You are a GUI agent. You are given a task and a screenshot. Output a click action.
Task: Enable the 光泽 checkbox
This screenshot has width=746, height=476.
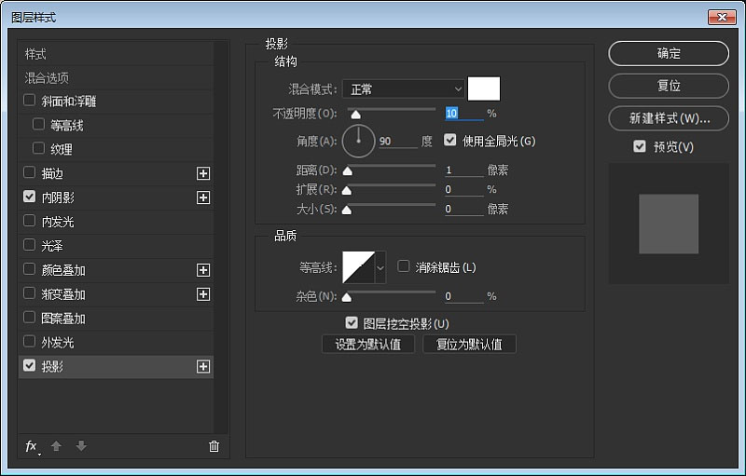(x=30, y=245)
